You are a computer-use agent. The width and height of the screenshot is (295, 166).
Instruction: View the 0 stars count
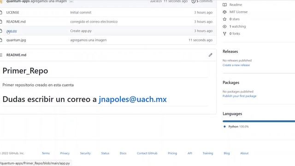[x=235, y=19]
